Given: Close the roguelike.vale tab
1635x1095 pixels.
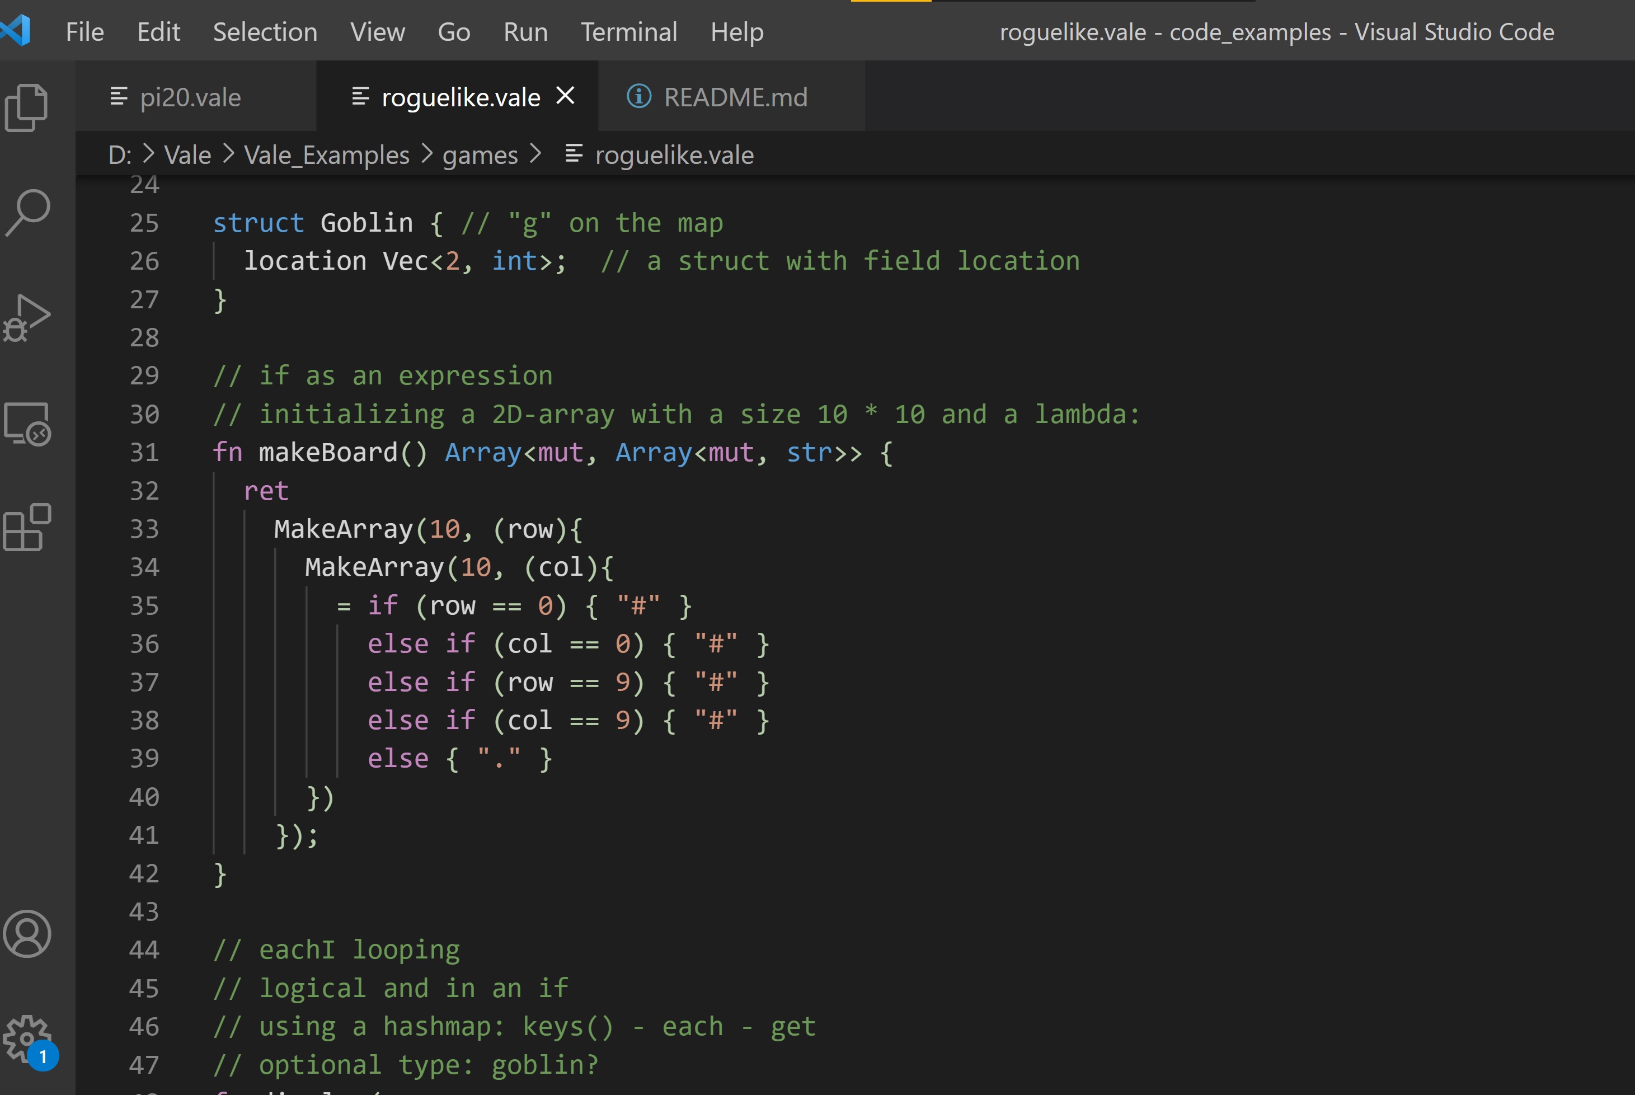Looking at the screenshot, I should click(x=565, y=96).
